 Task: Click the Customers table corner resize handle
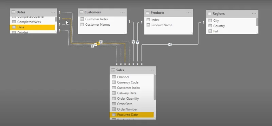126,33
